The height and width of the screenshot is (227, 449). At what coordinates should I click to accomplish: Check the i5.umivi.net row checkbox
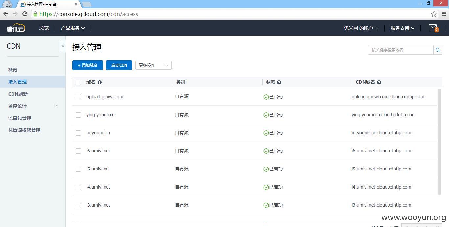(x=78, y=169)
